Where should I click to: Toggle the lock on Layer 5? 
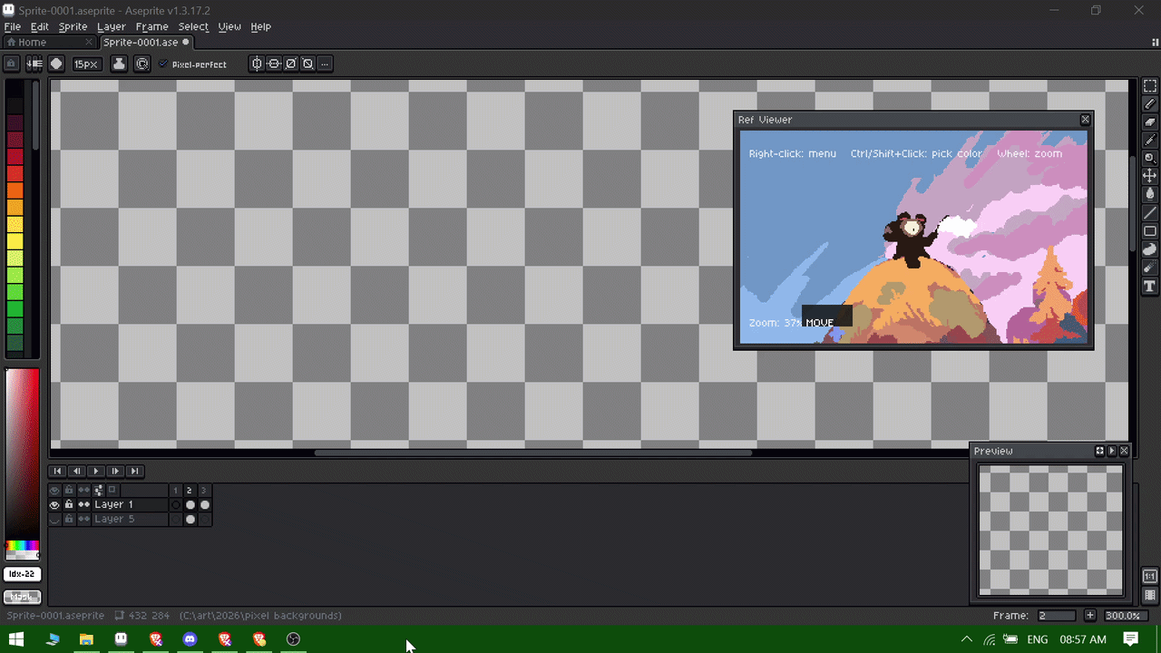69,520
